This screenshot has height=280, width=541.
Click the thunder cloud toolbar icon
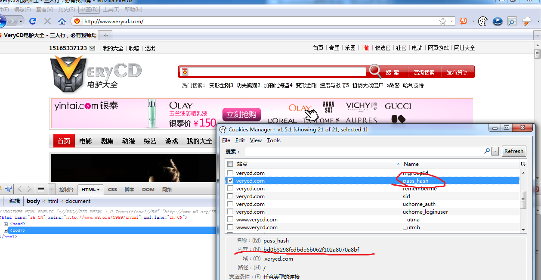526,21
